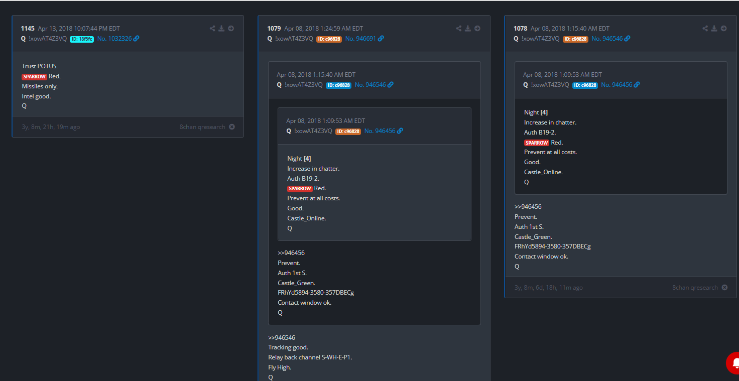Viewport: 739px width, 381px height.
Task: Open nested No. 946546 link inside post 1079
Action: point(370,85)
